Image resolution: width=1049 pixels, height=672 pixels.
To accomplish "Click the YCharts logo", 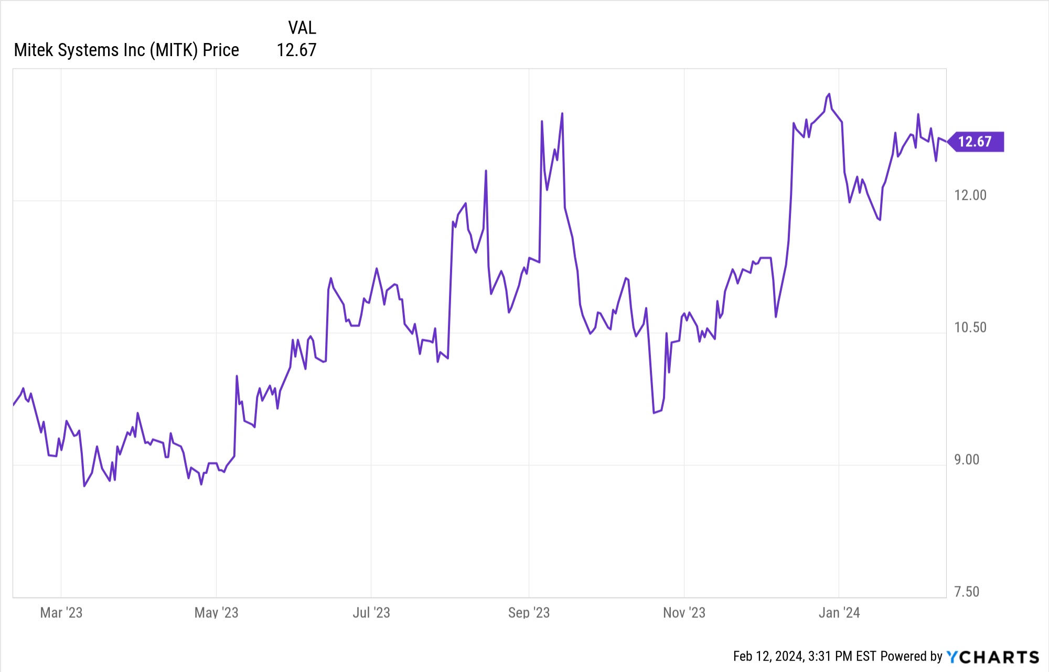I will tap(992, 657).
